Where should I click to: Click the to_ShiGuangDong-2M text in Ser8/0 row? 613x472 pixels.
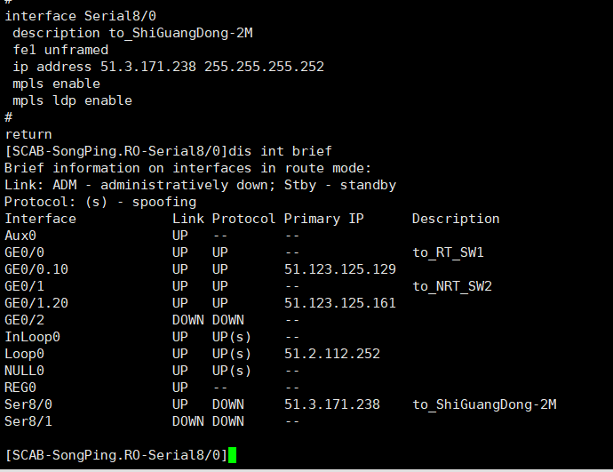pos(484,404)
